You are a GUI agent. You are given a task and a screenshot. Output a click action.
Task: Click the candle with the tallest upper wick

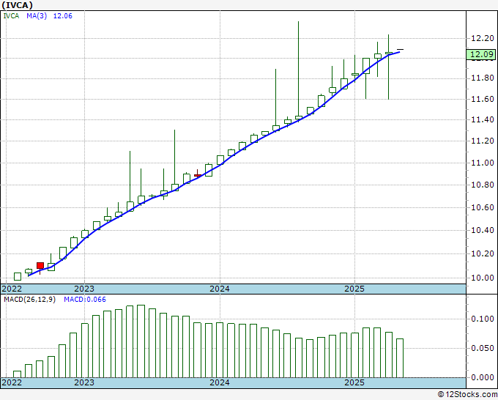299,116
